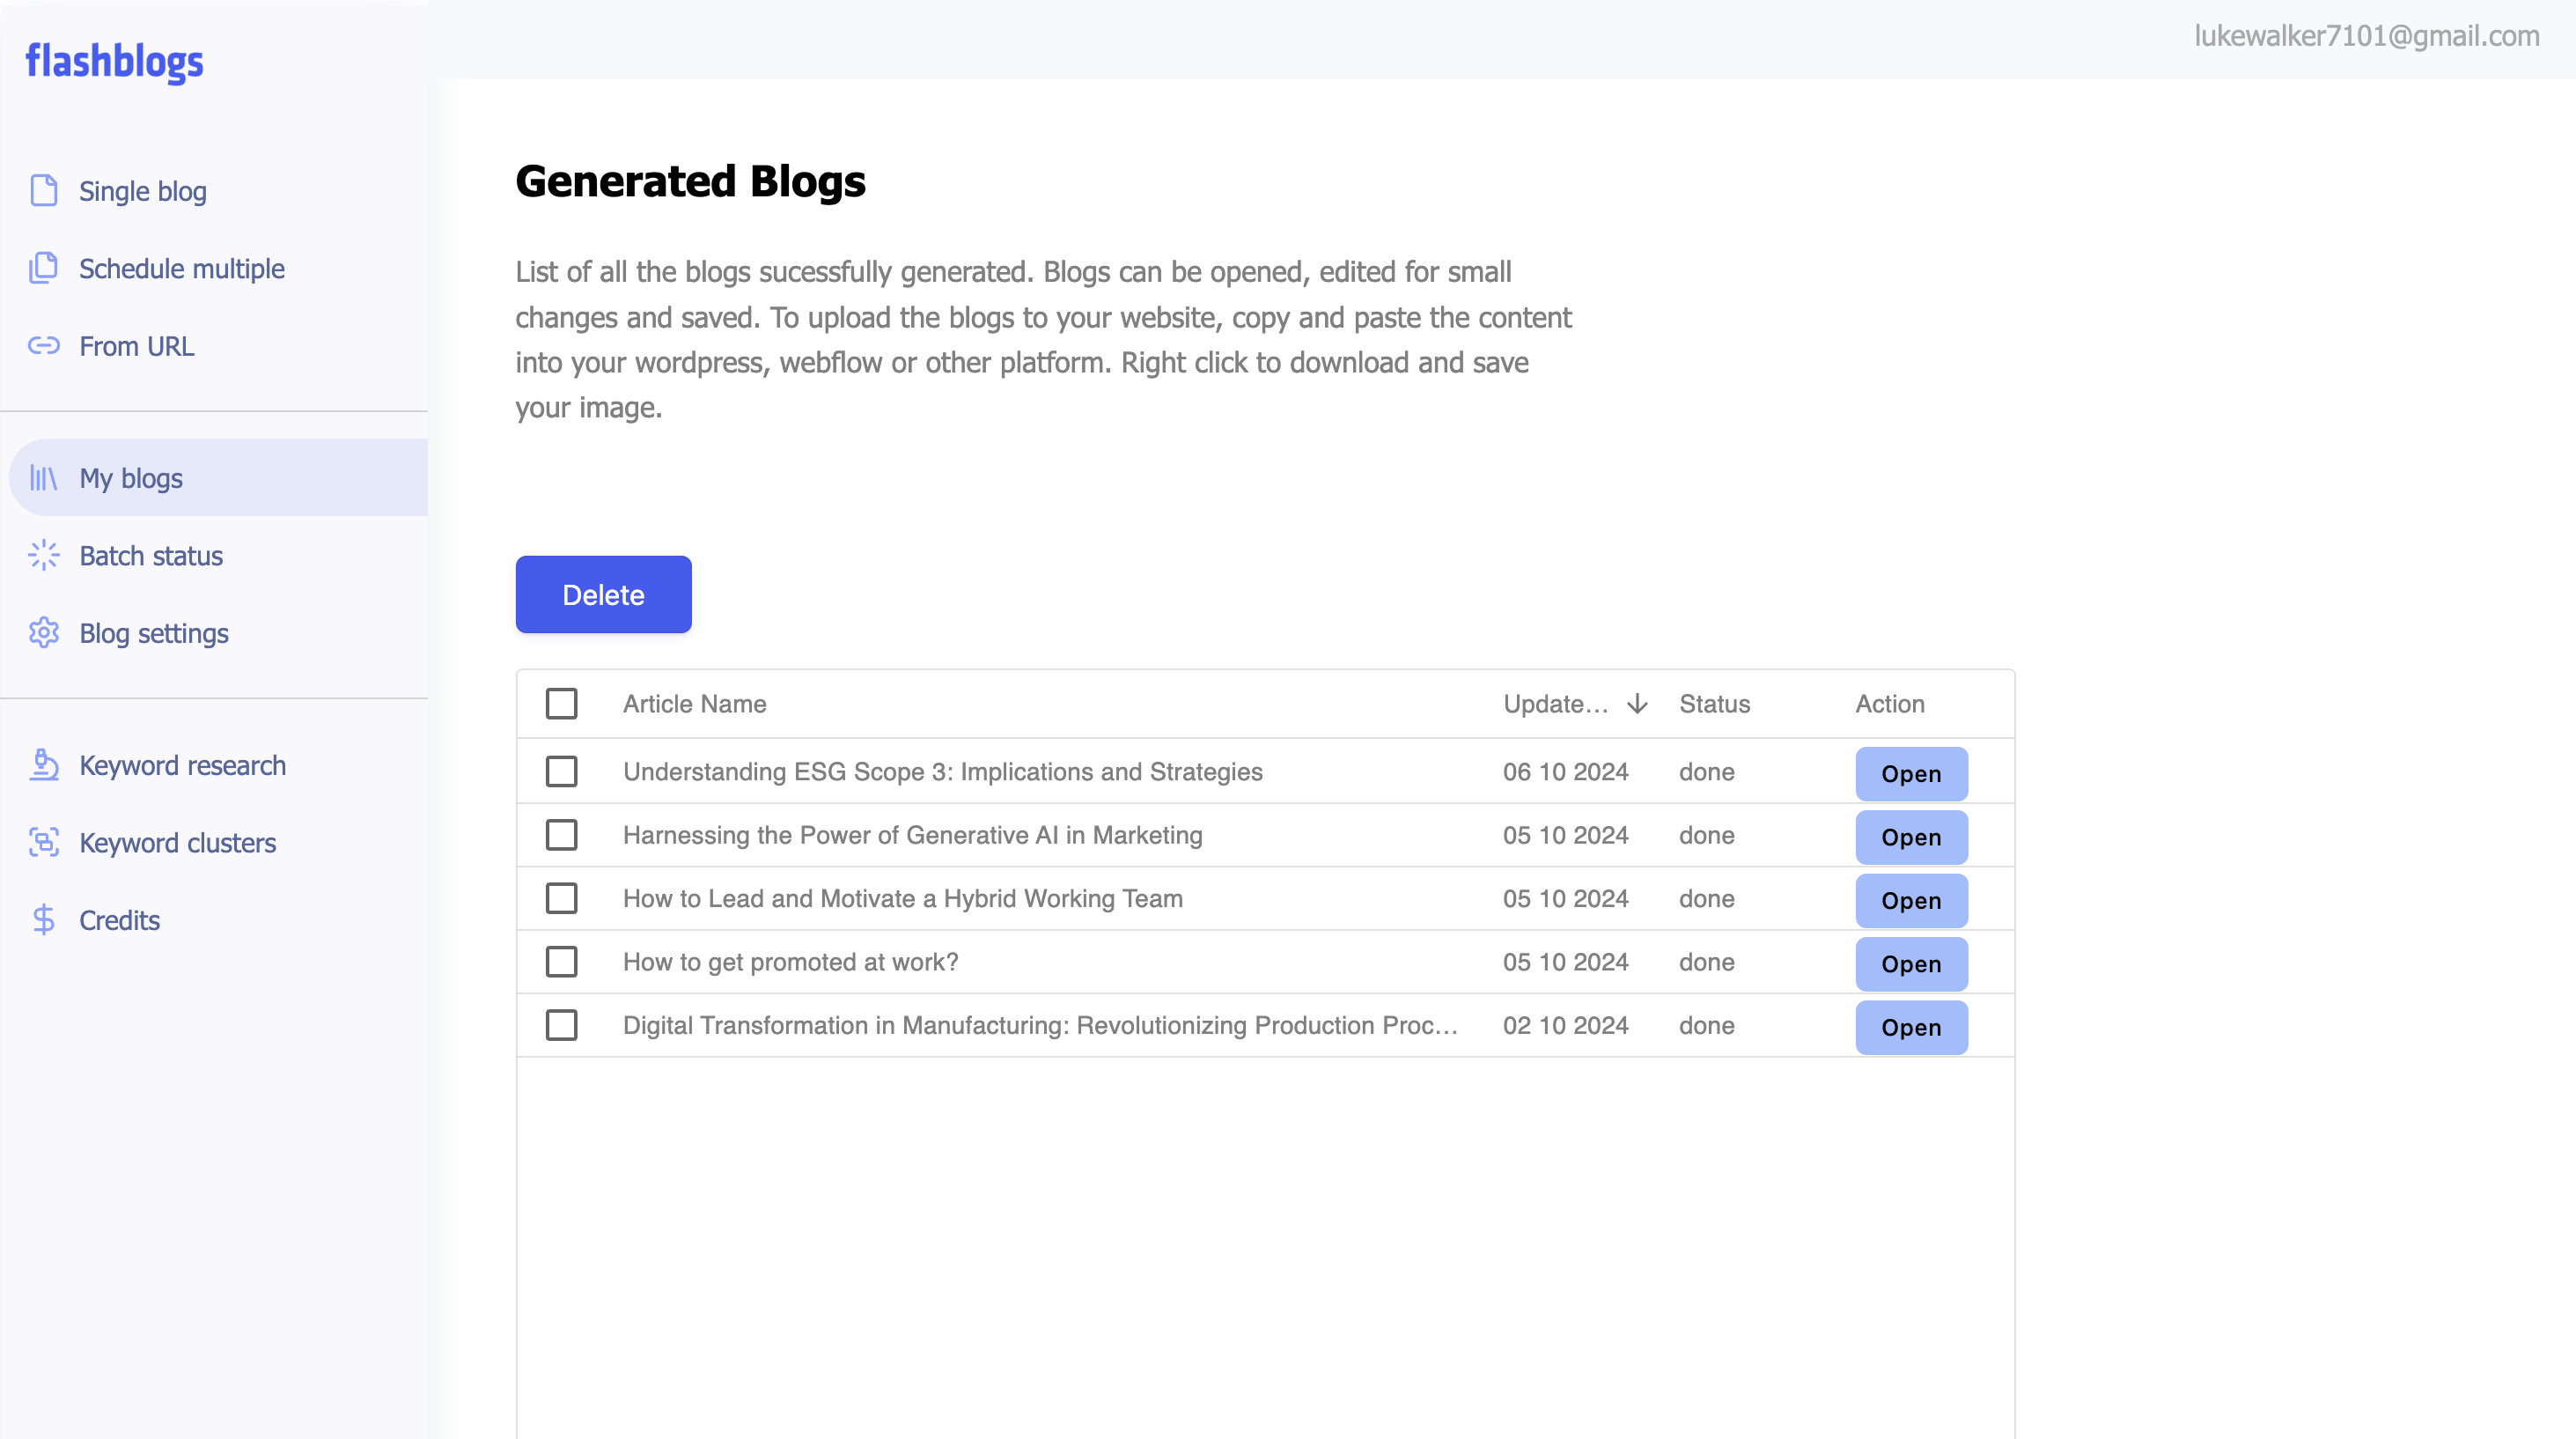Click the Keyword research microscope icon
This screenshot has height=1439, width=2576.
click(x=44, y=765)
